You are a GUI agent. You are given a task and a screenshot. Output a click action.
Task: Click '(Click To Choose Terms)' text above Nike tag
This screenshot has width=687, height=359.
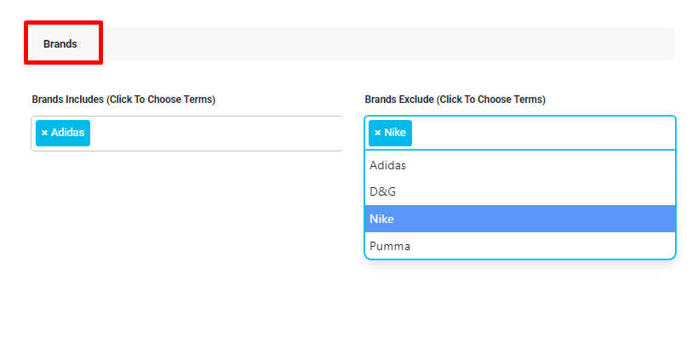[x=490, y=100]
